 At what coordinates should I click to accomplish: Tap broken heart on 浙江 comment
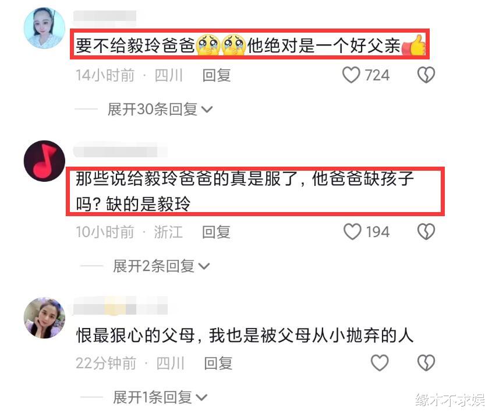426,232
